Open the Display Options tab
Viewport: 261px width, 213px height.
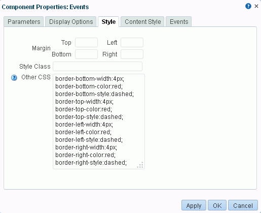[x=71, y=22]
